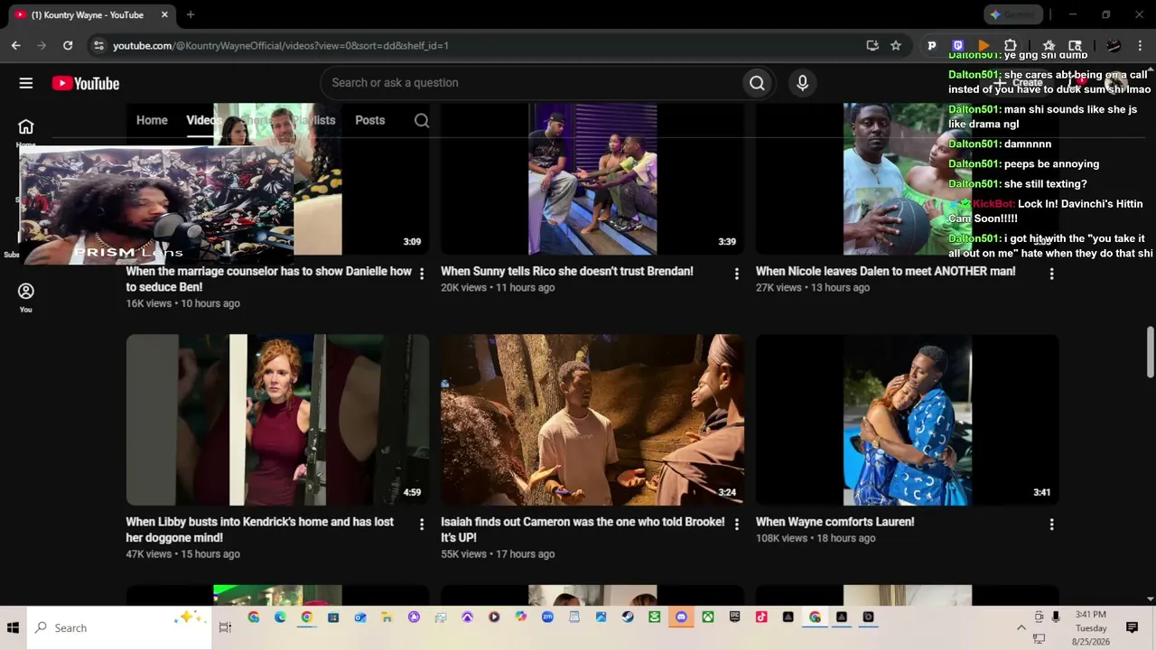Image resolution: width=1156 pixels, height=650 pixels.
Task: Play the Wayne comforts Lauren thumbnail
Action: tap(907, 420)
